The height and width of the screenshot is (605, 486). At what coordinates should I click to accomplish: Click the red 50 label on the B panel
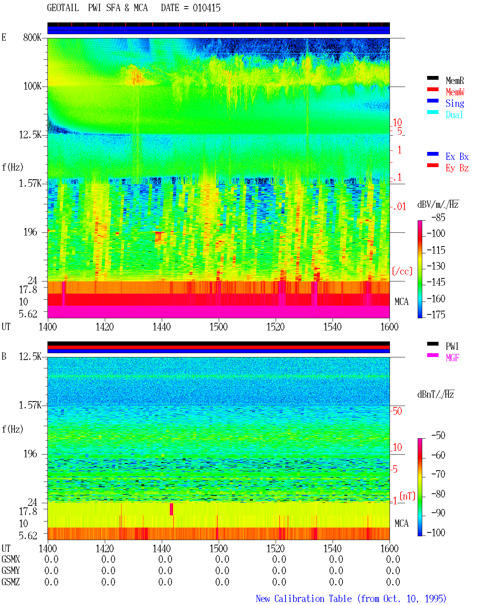(397, 411)
